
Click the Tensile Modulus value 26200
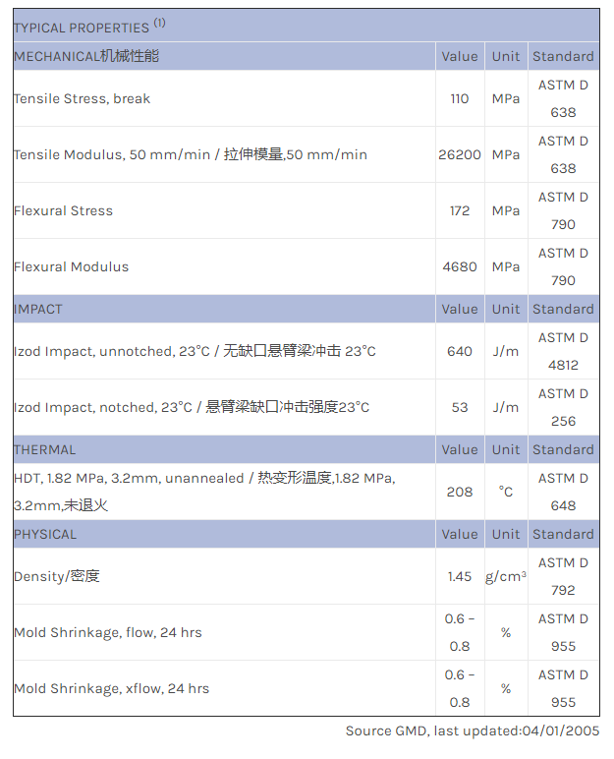click(460, 154)
